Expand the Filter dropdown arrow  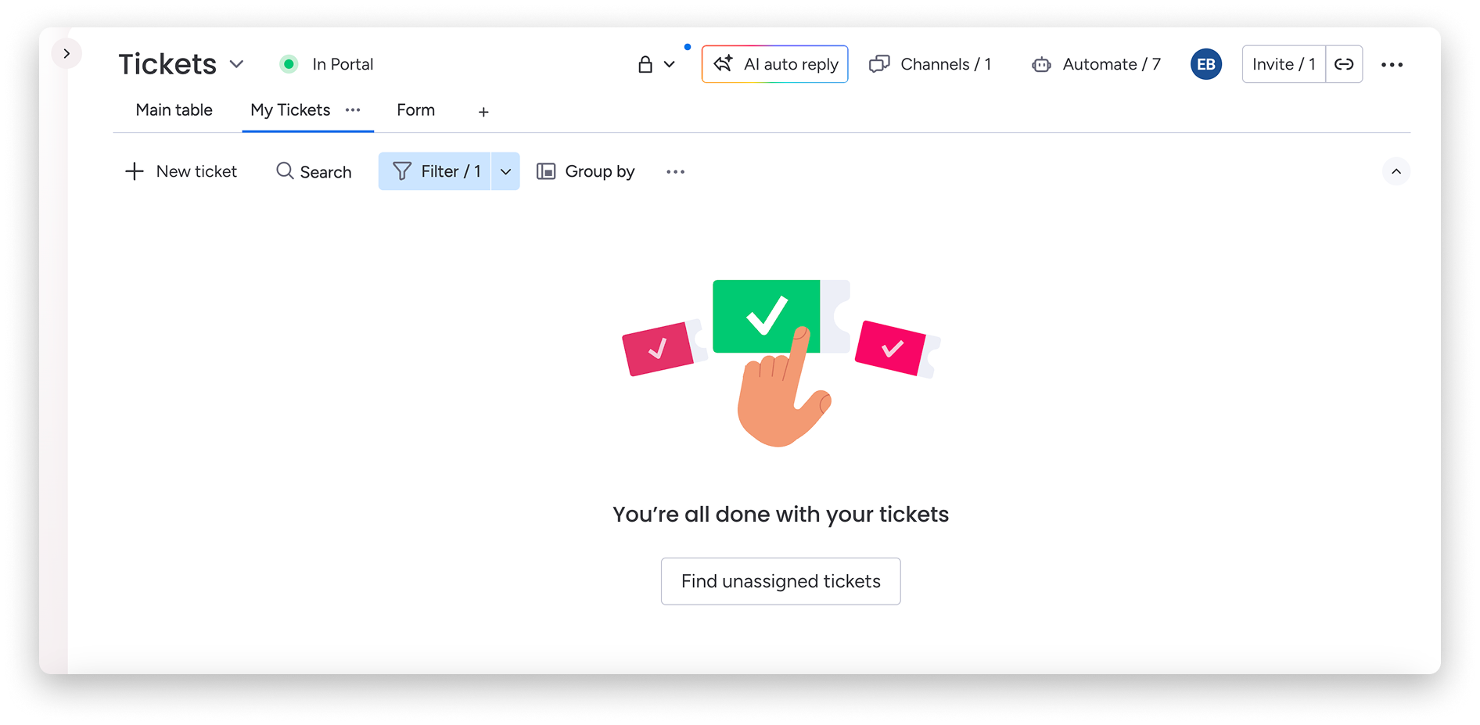coord(505,171)
